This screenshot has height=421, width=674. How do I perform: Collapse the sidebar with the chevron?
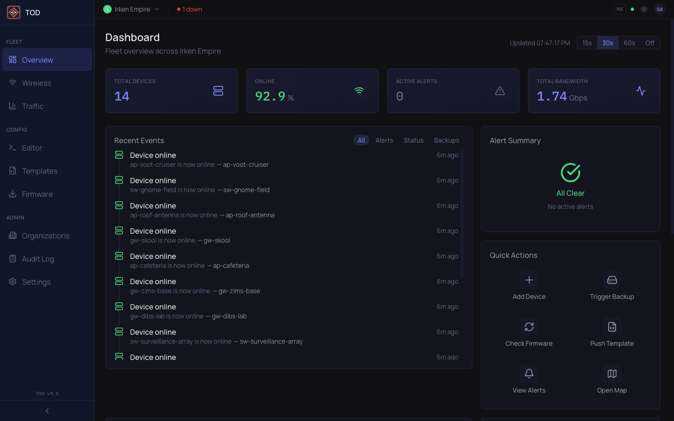pyautogui.click(x=46, y=410)
